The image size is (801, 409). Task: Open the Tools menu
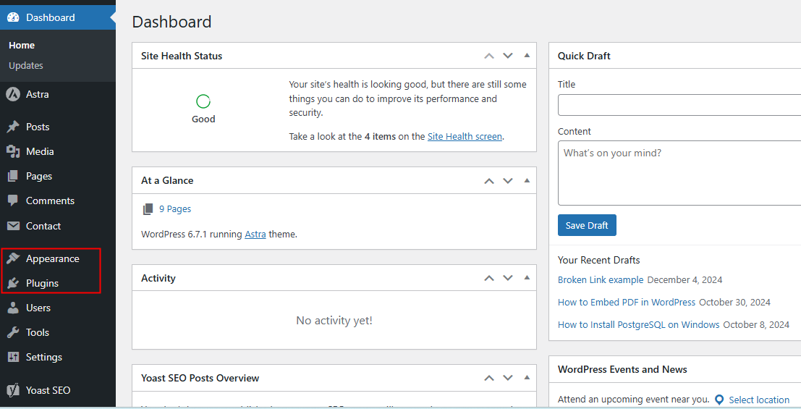coord(58,332)
